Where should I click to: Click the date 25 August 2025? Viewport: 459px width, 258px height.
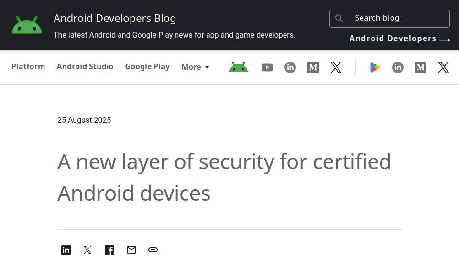pyautogui.click(x=84, y=120)
